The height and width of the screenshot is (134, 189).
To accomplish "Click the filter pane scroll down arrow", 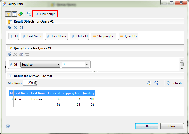I will point(182,69).
